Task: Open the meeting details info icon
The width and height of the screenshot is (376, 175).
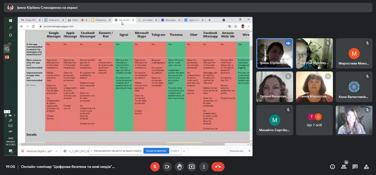Action: point(332,167)
